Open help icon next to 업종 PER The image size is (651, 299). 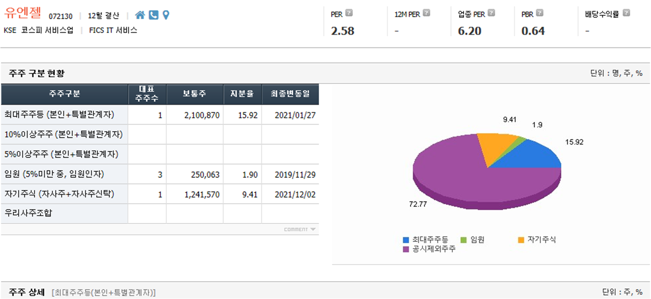pyautogui.click(x=491, y=13)
